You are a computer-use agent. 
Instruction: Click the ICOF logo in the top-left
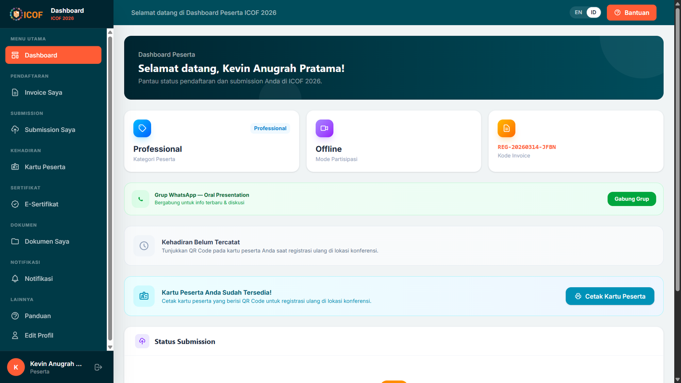click(26, 14)
